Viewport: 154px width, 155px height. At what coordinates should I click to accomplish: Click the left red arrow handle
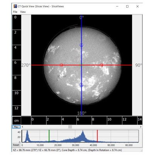[x=61, y=65]
